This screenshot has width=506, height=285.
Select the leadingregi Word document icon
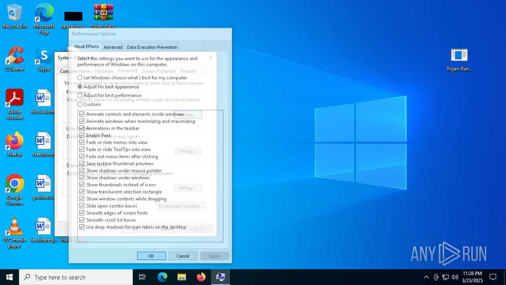pyautogui.click(x=43, y=230)
